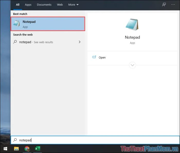Click the Notepad icon in Best match

17,24
